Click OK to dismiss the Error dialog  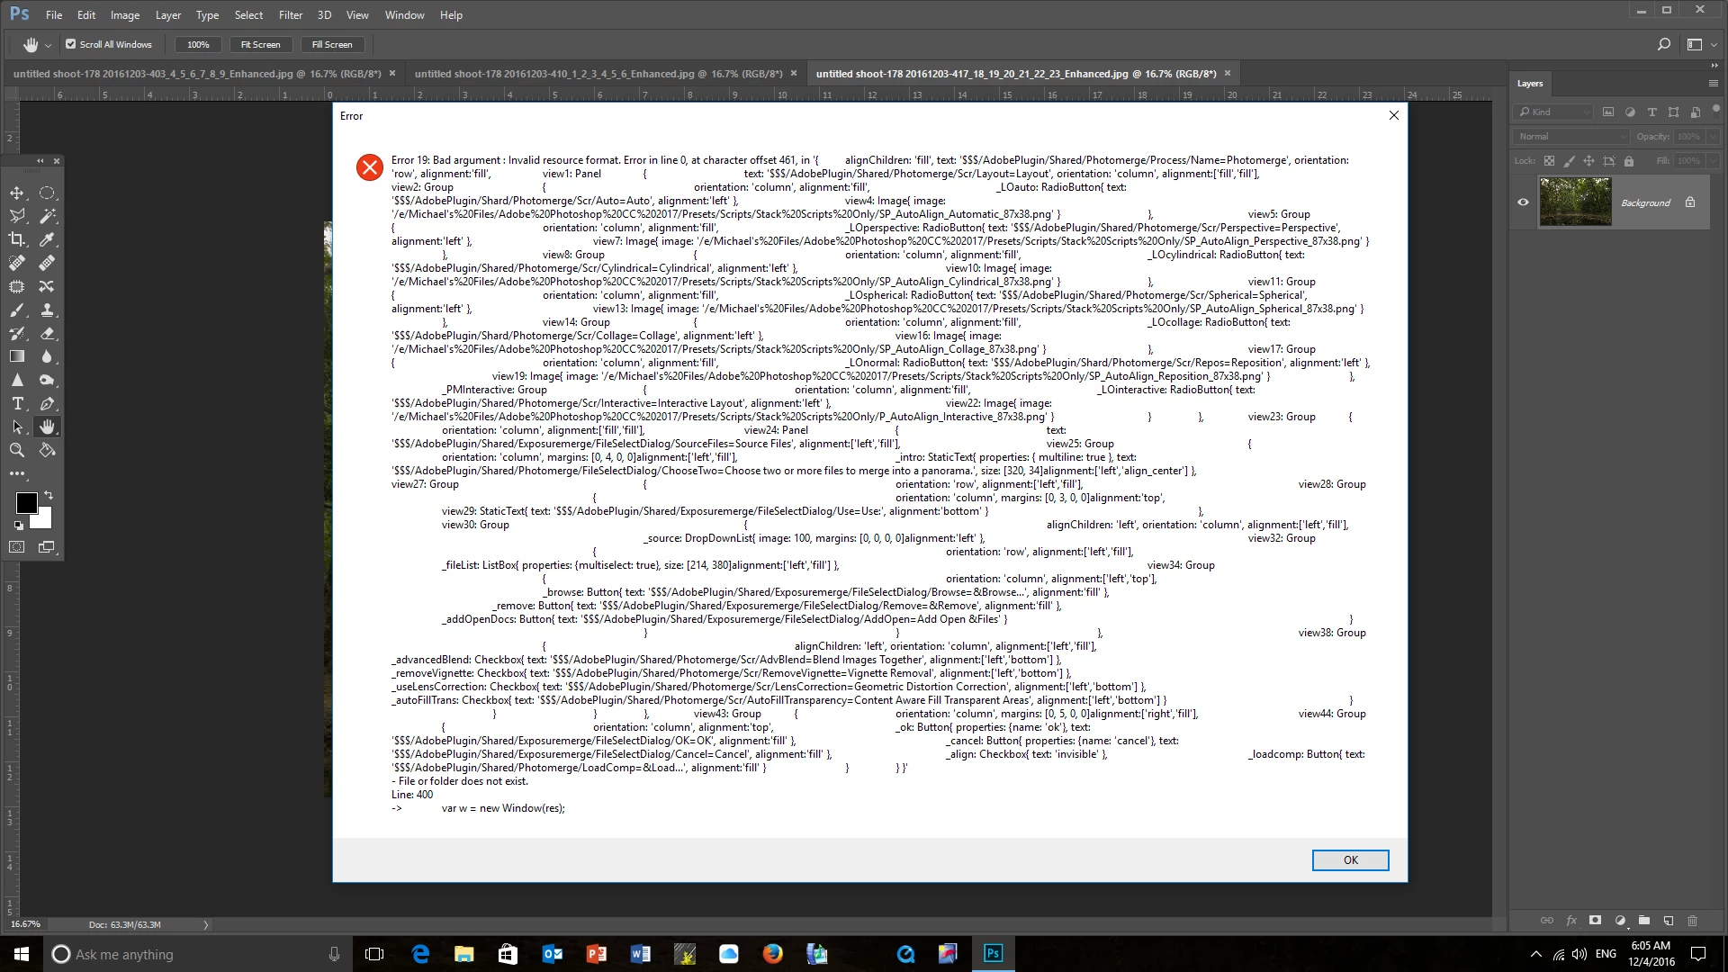(1350, 859)
